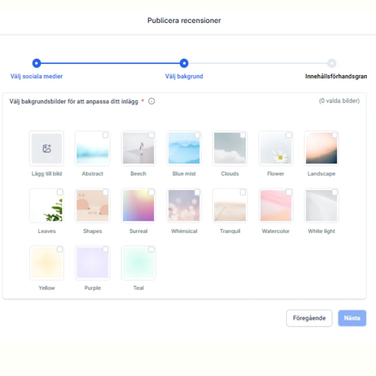Viewport: 376px width, 376px height.
Task: Continue with the Nästa button
Action: [x=352, y=318]
